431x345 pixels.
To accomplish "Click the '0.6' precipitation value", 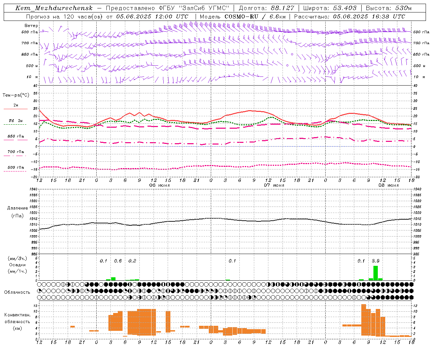I will [x=118, y=261].
